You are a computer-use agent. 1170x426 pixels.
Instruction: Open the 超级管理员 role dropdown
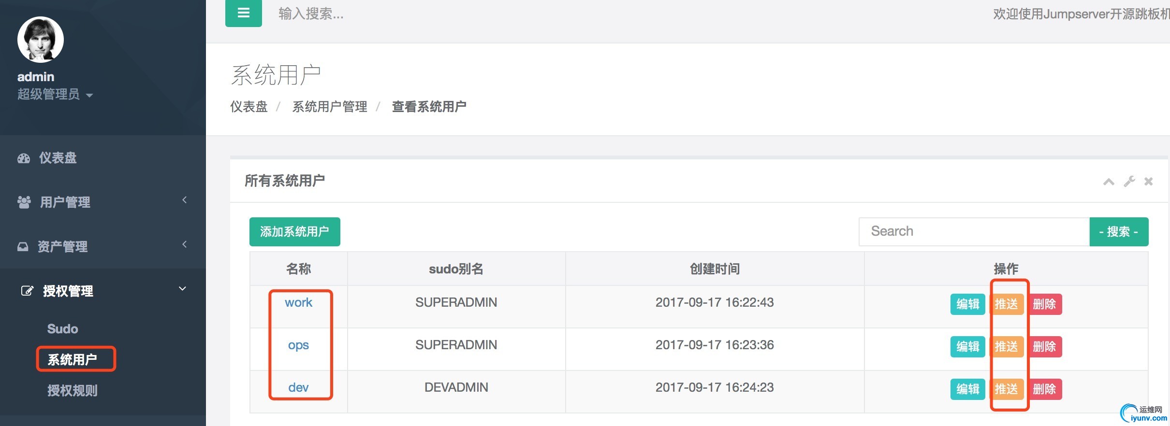point(55,95)
